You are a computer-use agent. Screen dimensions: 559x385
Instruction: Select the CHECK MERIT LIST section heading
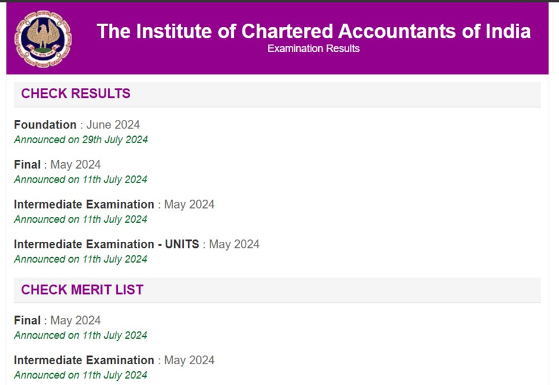pos(82,290)
